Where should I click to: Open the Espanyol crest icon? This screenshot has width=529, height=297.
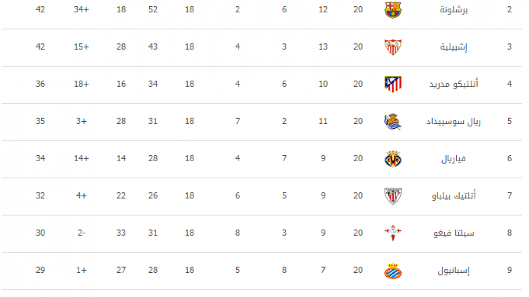(x=393, y=271)
